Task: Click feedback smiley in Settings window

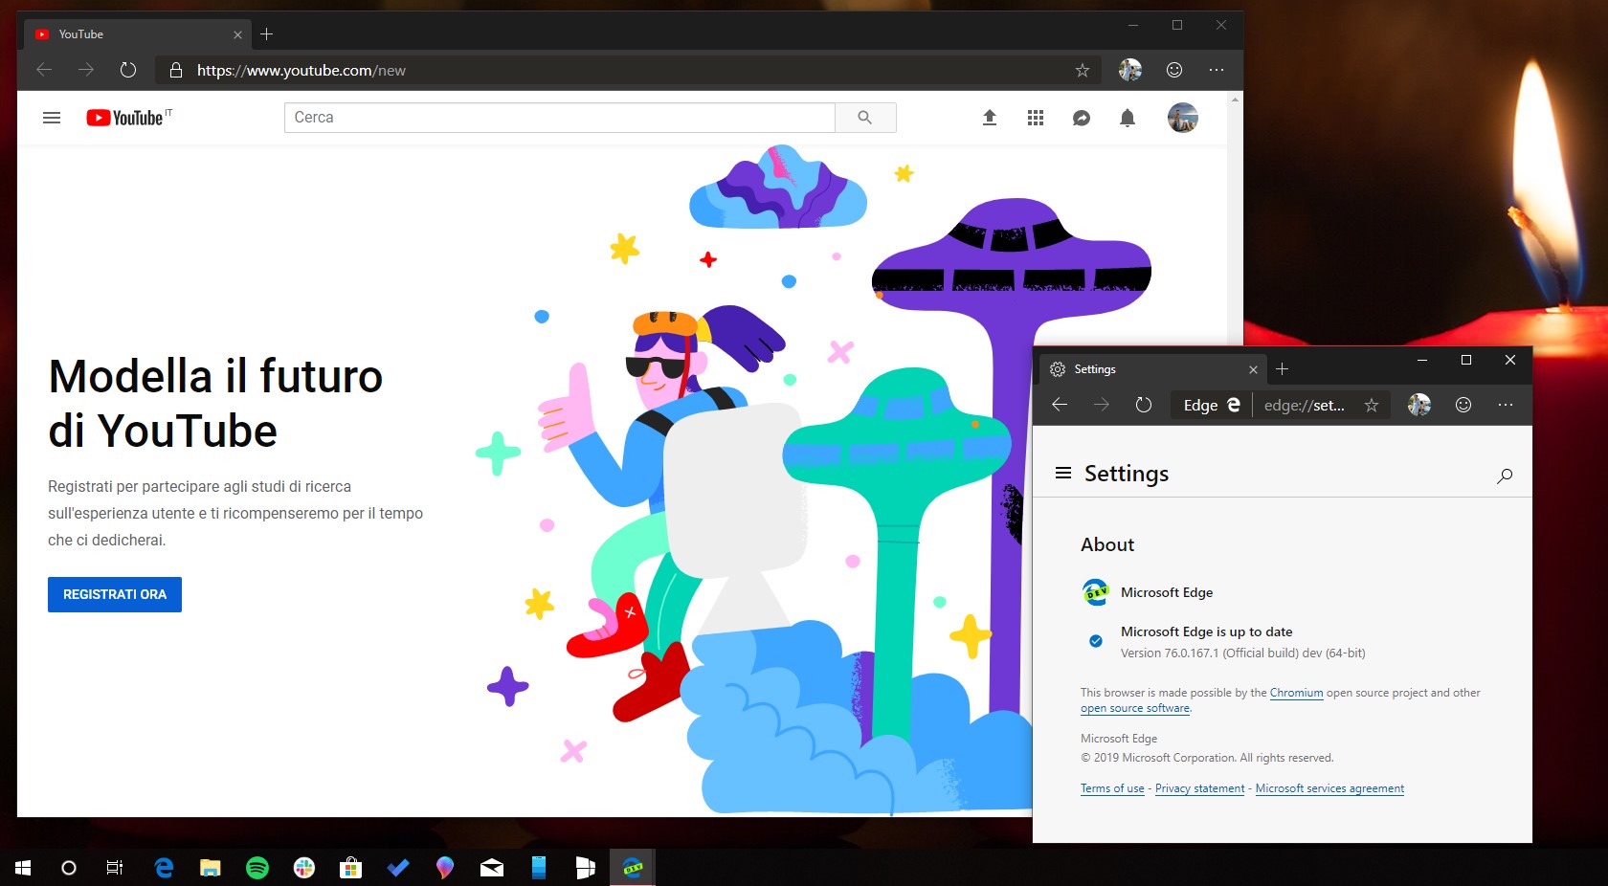Action: click(x=1463, y=405)
